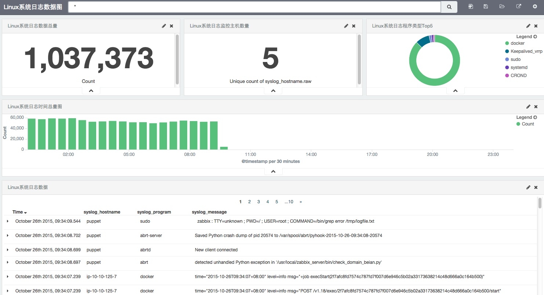544x295 pixels.
Task: Add a visualization with the plus icon
Action: pyautogui.click(x=535, y=7)
